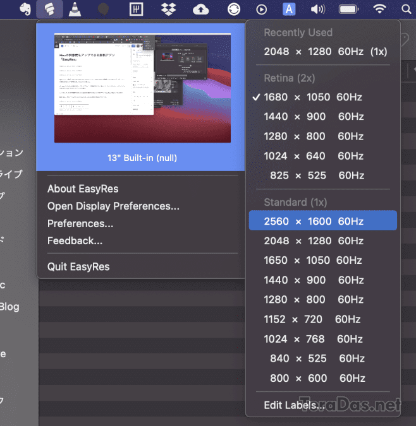The height and width of the screenshot is (426, 416).
Task: Switch to Retina 1440 × 900 60Hz
Action: point(323,117)
